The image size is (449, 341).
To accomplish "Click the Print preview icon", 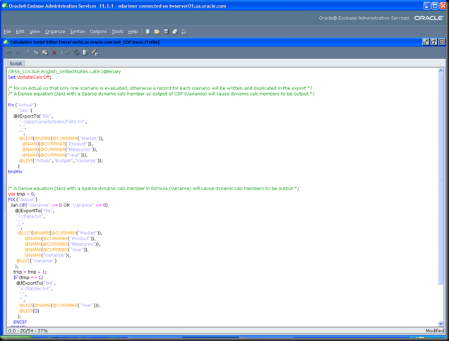I will pos(184,32).
